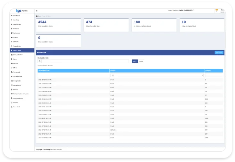This screenshot has width=235, height=162.
Task: Click the 2019-12-31 row date
Action: coord(45,119)
